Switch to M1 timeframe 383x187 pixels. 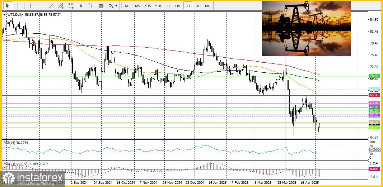click(x=127, y=6)
